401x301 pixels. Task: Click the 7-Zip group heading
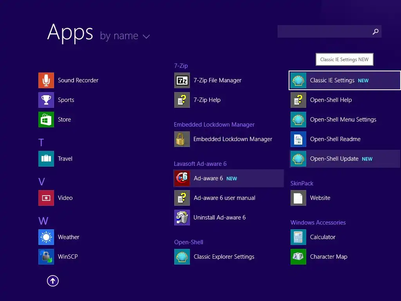pos(181,66)
